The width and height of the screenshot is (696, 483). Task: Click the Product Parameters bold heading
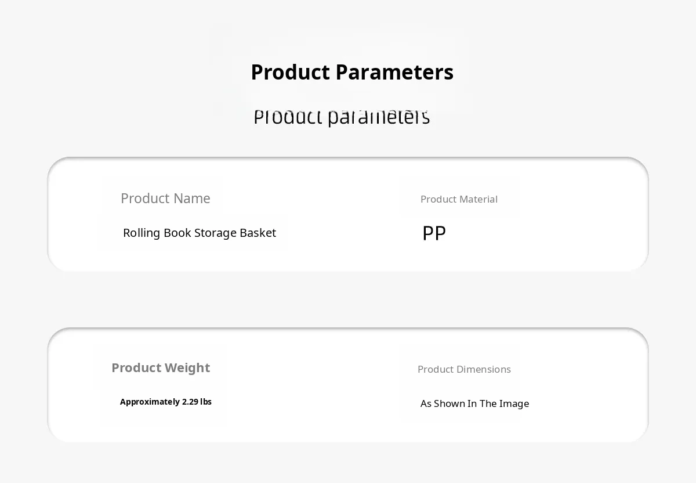point(352,73)
